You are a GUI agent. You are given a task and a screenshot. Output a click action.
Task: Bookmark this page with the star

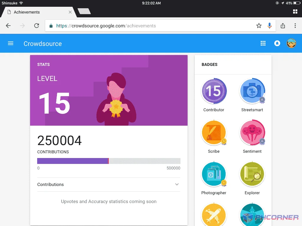259,26
